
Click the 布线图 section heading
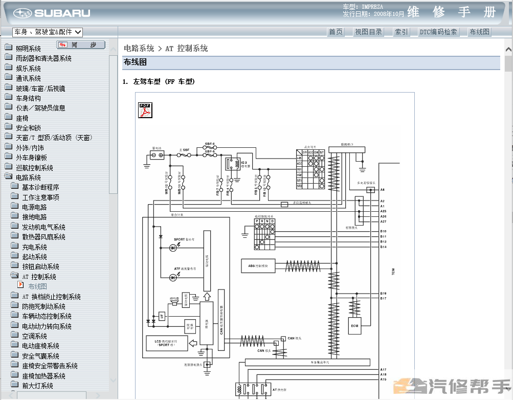[135, 62]
